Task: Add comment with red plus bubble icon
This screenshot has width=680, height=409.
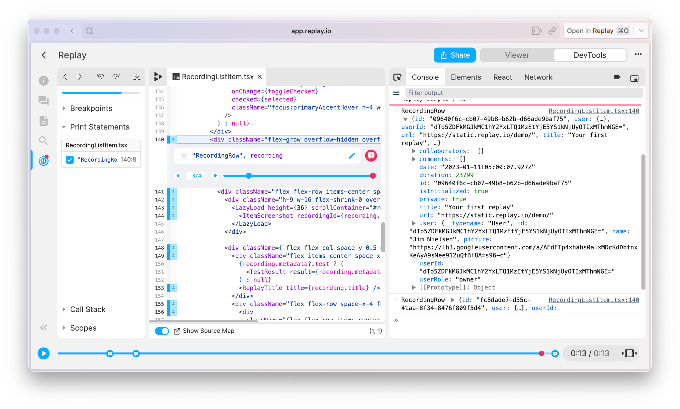Action: click(x=371, y=155)
